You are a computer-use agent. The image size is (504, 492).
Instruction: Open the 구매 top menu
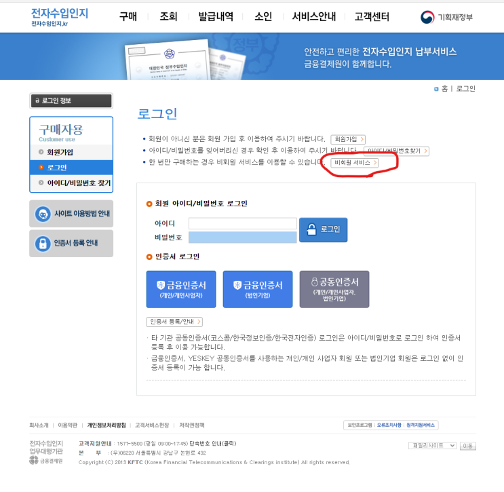click(x=128, y=16)
